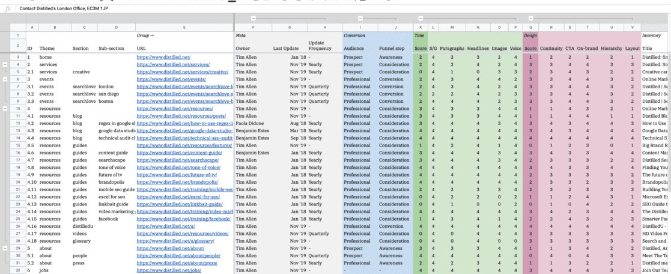The height and width of the screenshot is (274, 671).
Task: Open the distilled.net/jobs/ link
Action: click(x=169, y=270)
